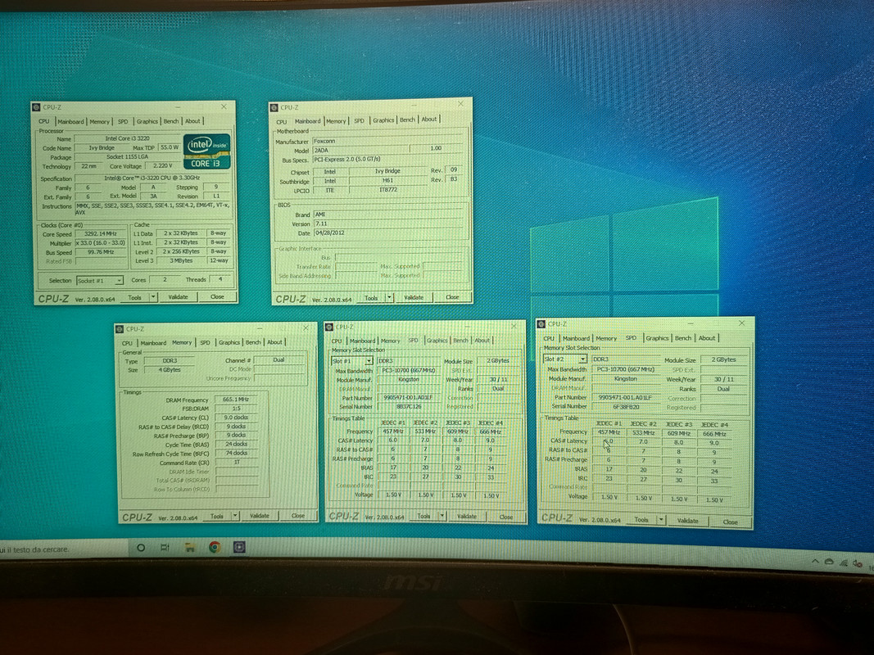Open the About tab in Slot #1 SPD window

(x=482, y=341)
